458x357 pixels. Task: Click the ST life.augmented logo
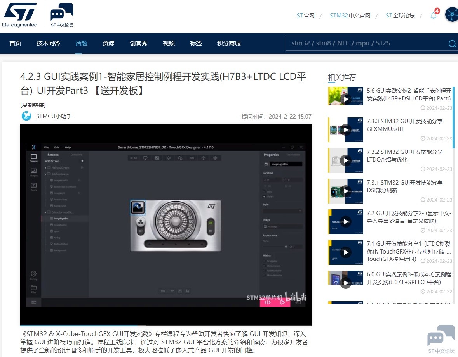pos(19,15)
